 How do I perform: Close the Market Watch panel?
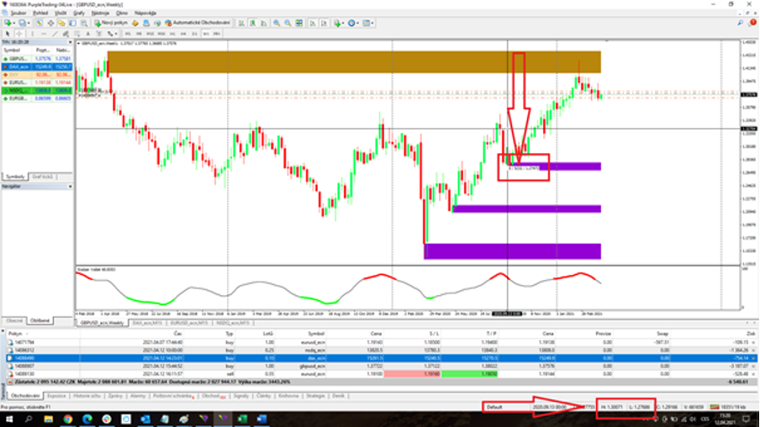click(70, 43)
